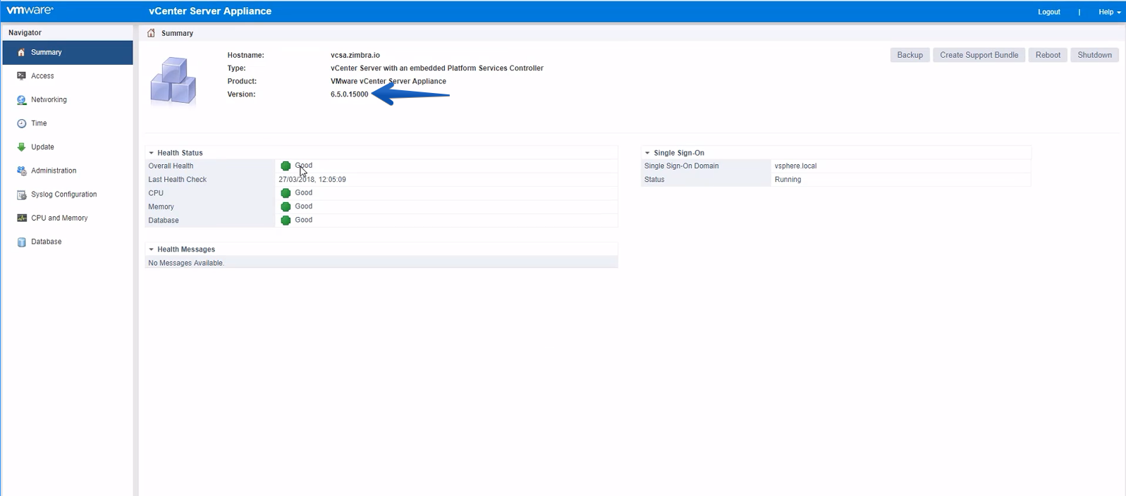Click the Logout link
Viewport: 1126px width, 496px height.
point(1049,12)
